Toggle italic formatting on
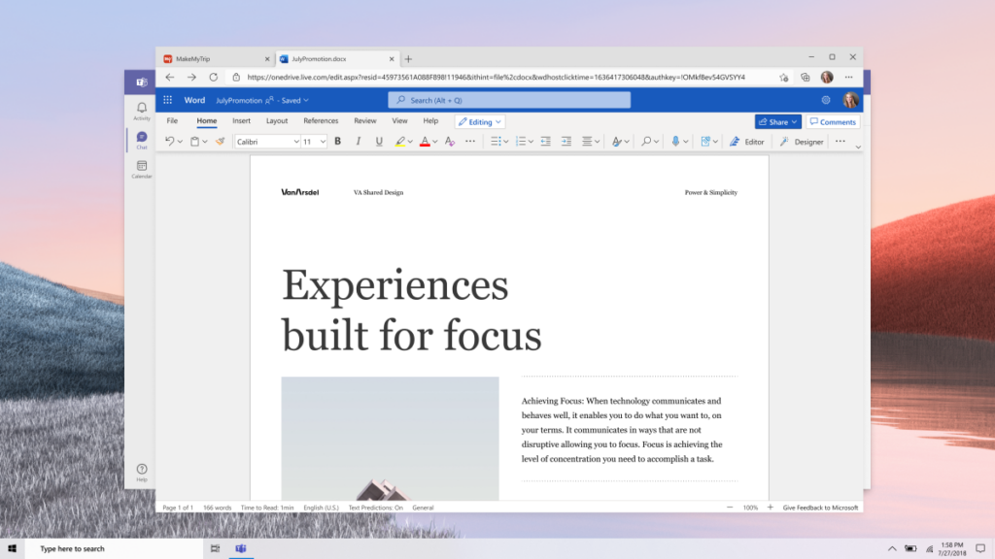 [359, 141]
